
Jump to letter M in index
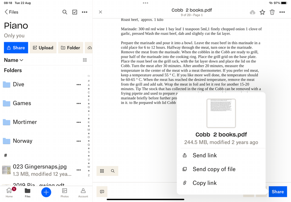pyautogui.click(x=89, y=130)
